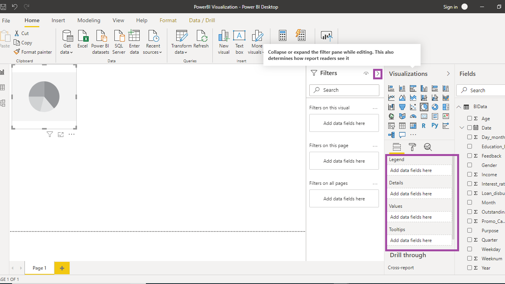Switch to the donut chart visual
This screenshot has height=284, width=505.
click(435, 107)
